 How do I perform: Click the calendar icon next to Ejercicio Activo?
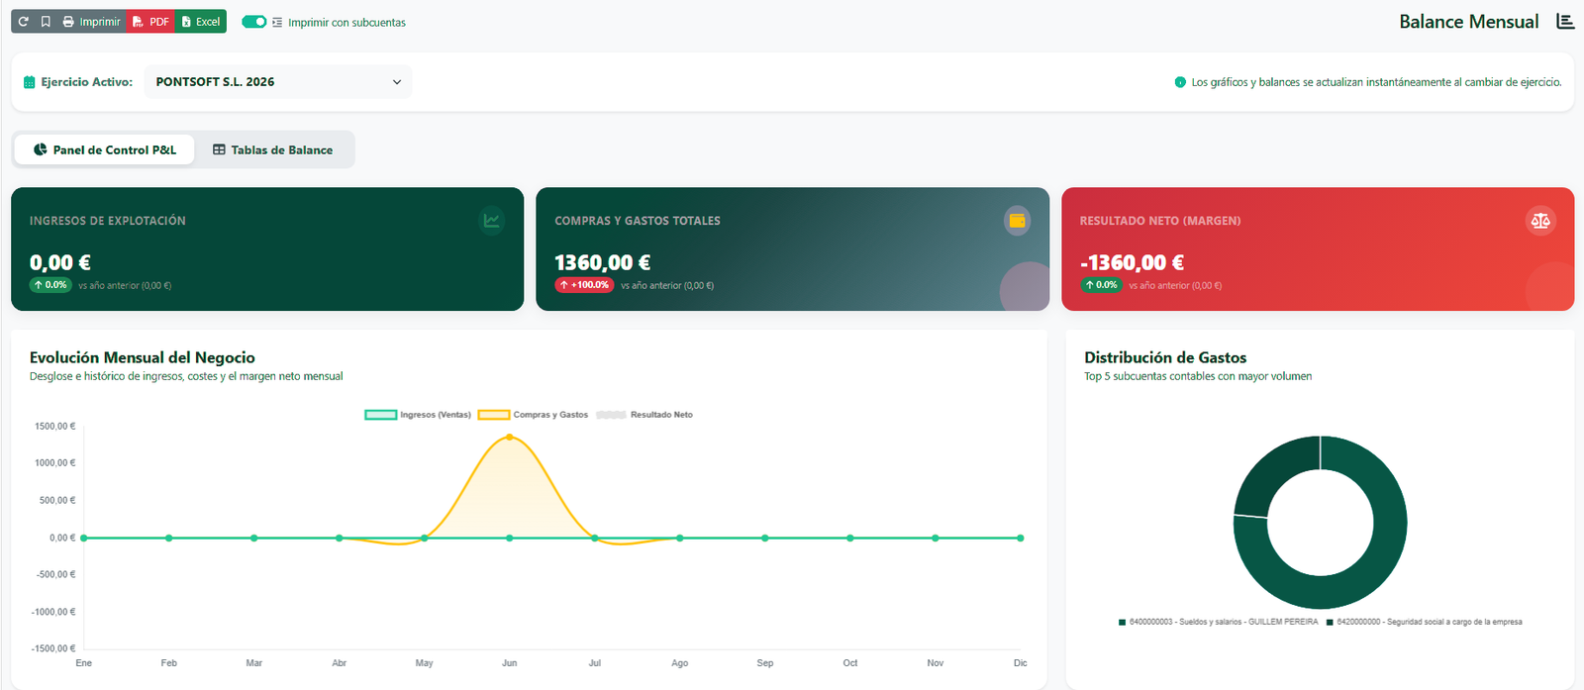coord(30,82)
